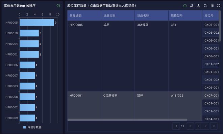Click the HP00009 bar in the chart
This screenshot has width=223, height=134.
tap(27, 118)
